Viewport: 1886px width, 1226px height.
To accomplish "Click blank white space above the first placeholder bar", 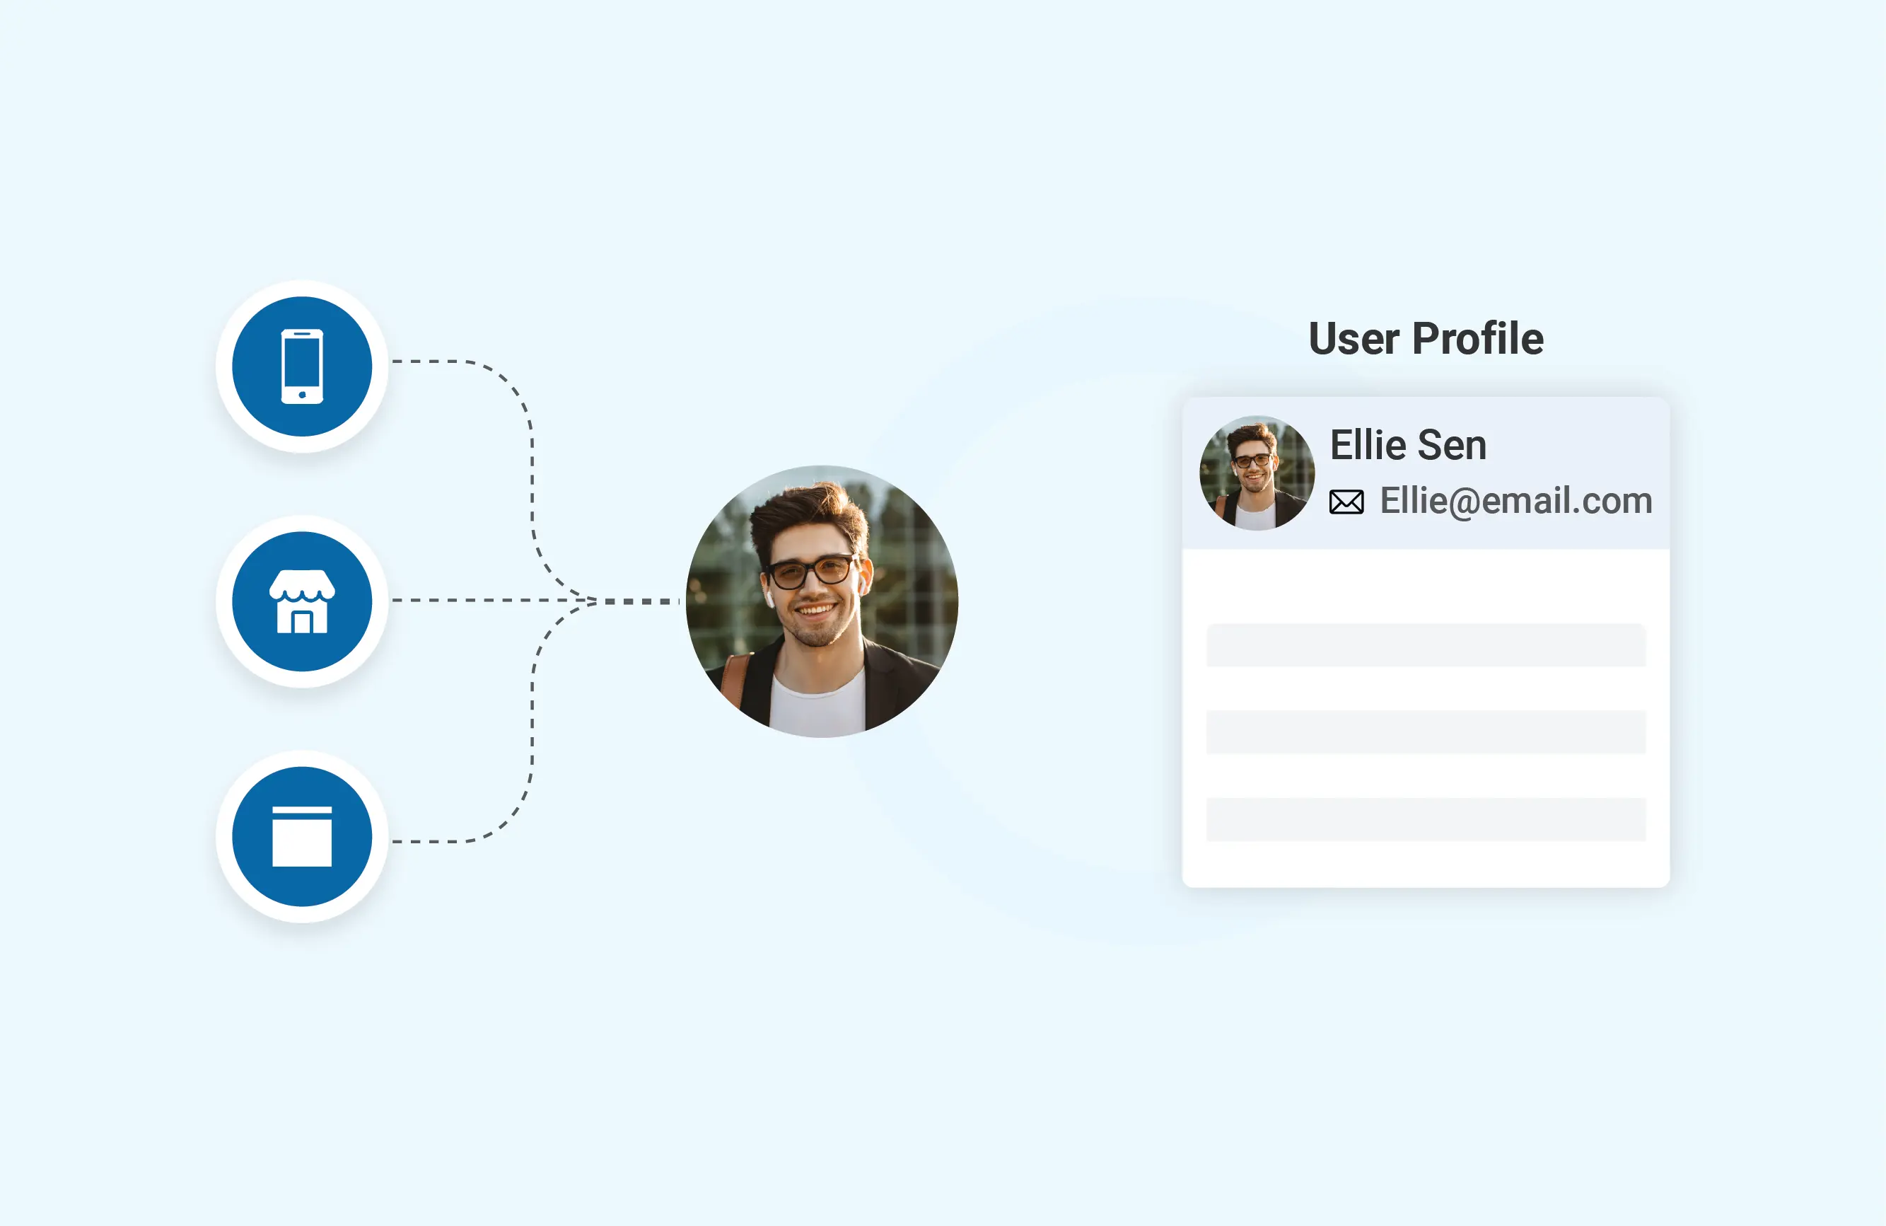I will pyautogui.click(x=1426, y=586).
